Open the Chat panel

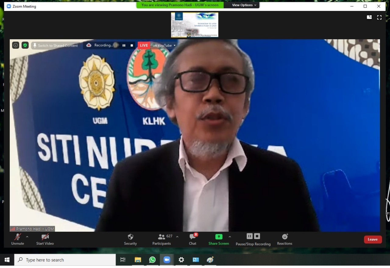tap(193, 239)
